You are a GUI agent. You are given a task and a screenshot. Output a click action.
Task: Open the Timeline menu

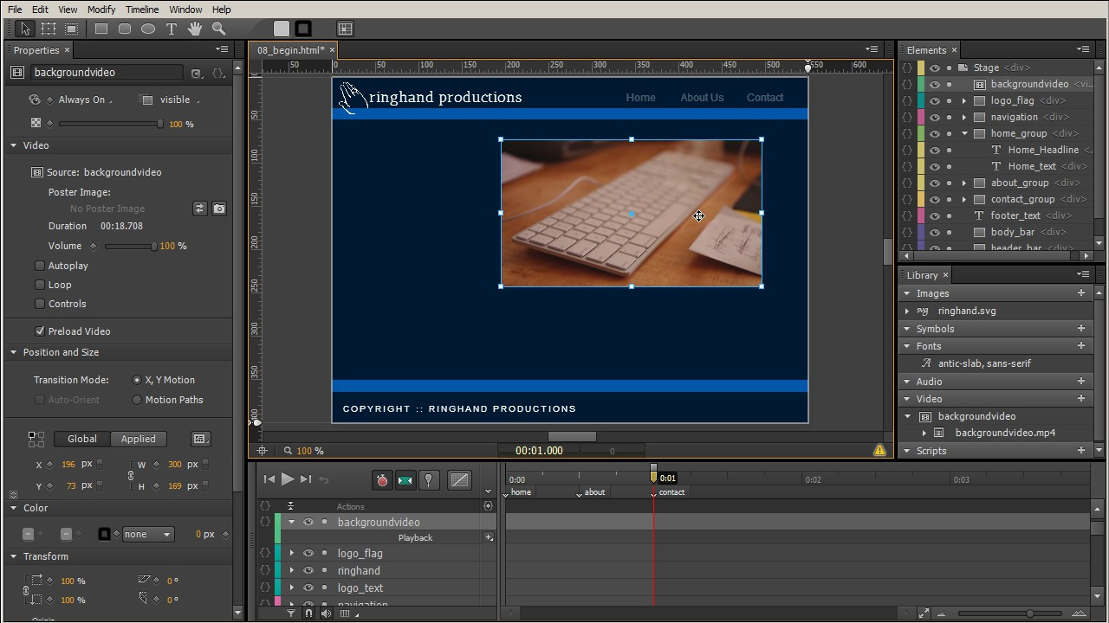[x=141, y=10]
